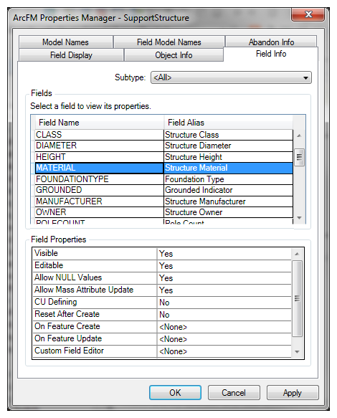Click the Structure Class alias cell
The height and width of the screenshot is (418, 337).
[x=228, y=135]
